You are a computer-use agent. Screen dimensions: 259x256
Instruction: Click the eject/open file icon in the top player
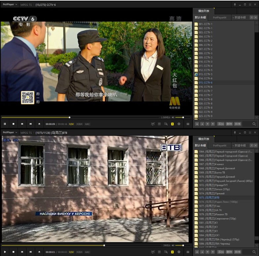point(39,124)
